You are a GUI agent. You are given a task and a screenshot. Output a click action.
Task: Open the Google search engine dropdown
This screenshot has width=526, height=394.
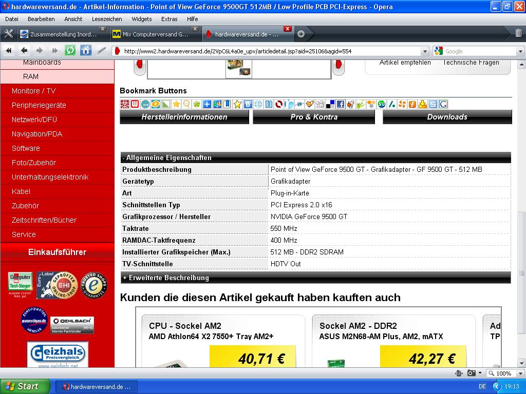coord(520,51)
